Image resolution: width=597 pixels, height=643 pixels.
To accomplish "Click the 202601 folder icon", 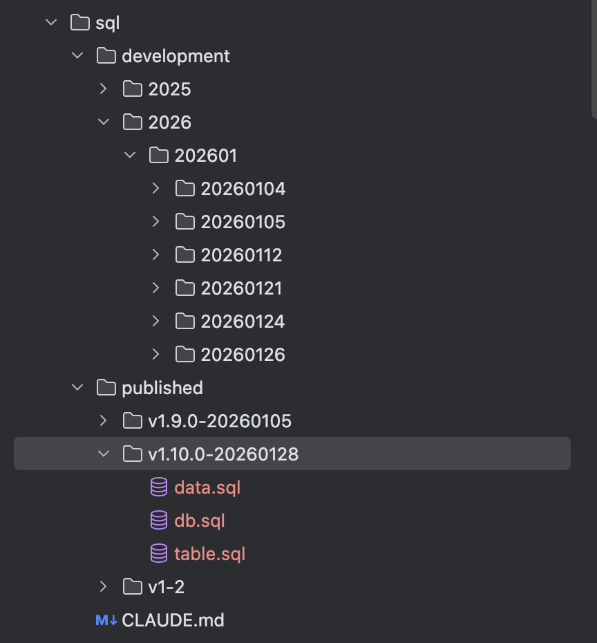I will [x=159, y=156].
